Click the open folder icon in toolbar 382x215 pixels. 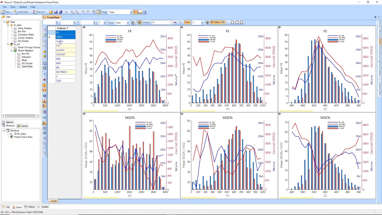pos(51,12)
